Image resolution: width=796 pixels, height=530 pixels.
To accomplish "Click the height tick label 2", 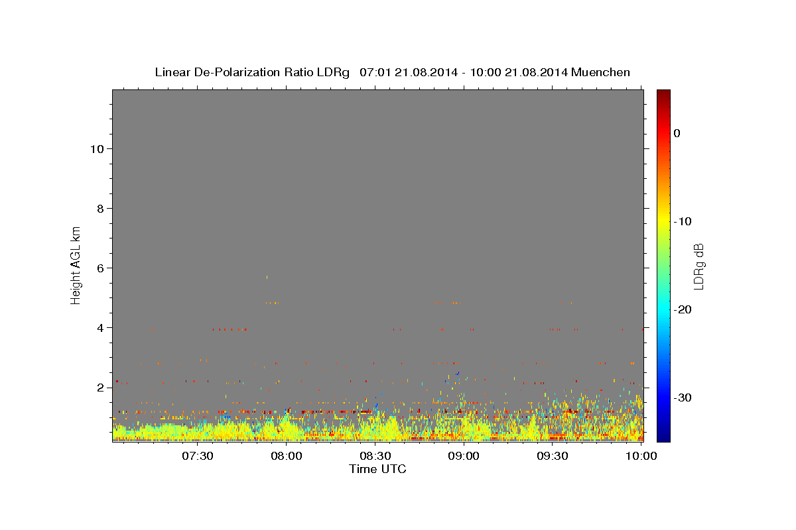I will tap(99, 387).
